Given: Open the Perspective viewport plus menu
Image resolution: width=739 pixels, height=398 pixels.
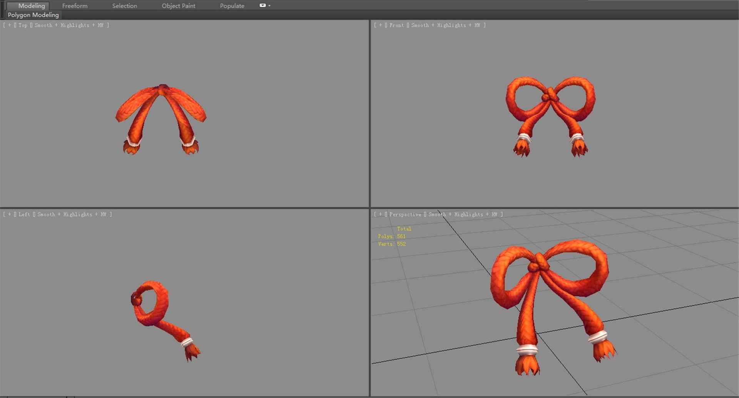Looking at the screenshot, I should click(381, 214).
